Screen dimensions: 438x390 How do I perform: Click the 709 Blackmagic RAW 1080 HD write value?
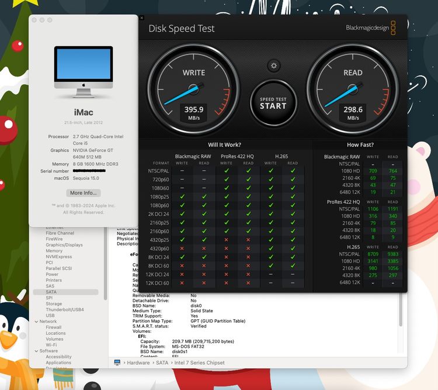[x=373, y=171]
